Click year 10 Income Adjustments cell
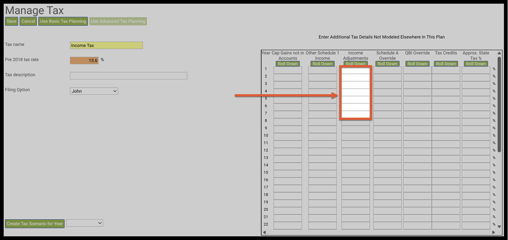The image size is (508, 240). click(356, 137)
